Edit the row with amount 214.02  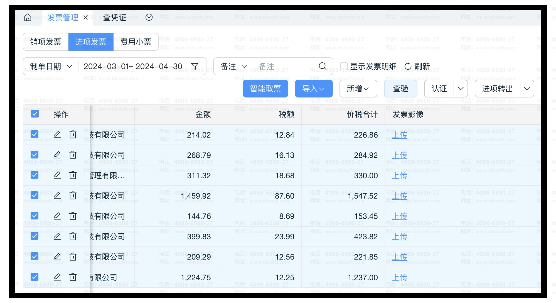pyautogui.click(x=57, y=135)
